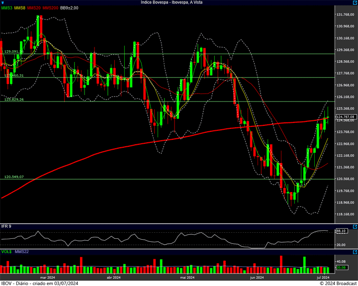Select the MMS3 moving average legend

pos(7,8)
